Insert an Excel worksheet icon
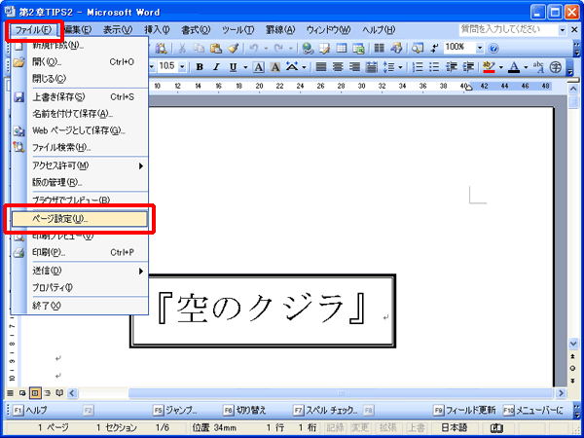This screenshot has height=438, width=584. [358, 48]
